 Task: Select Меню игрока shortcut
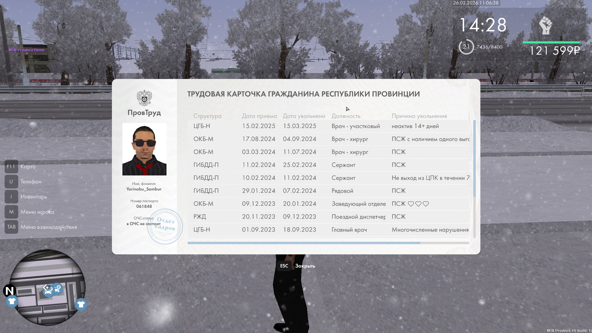pos(37,212)
